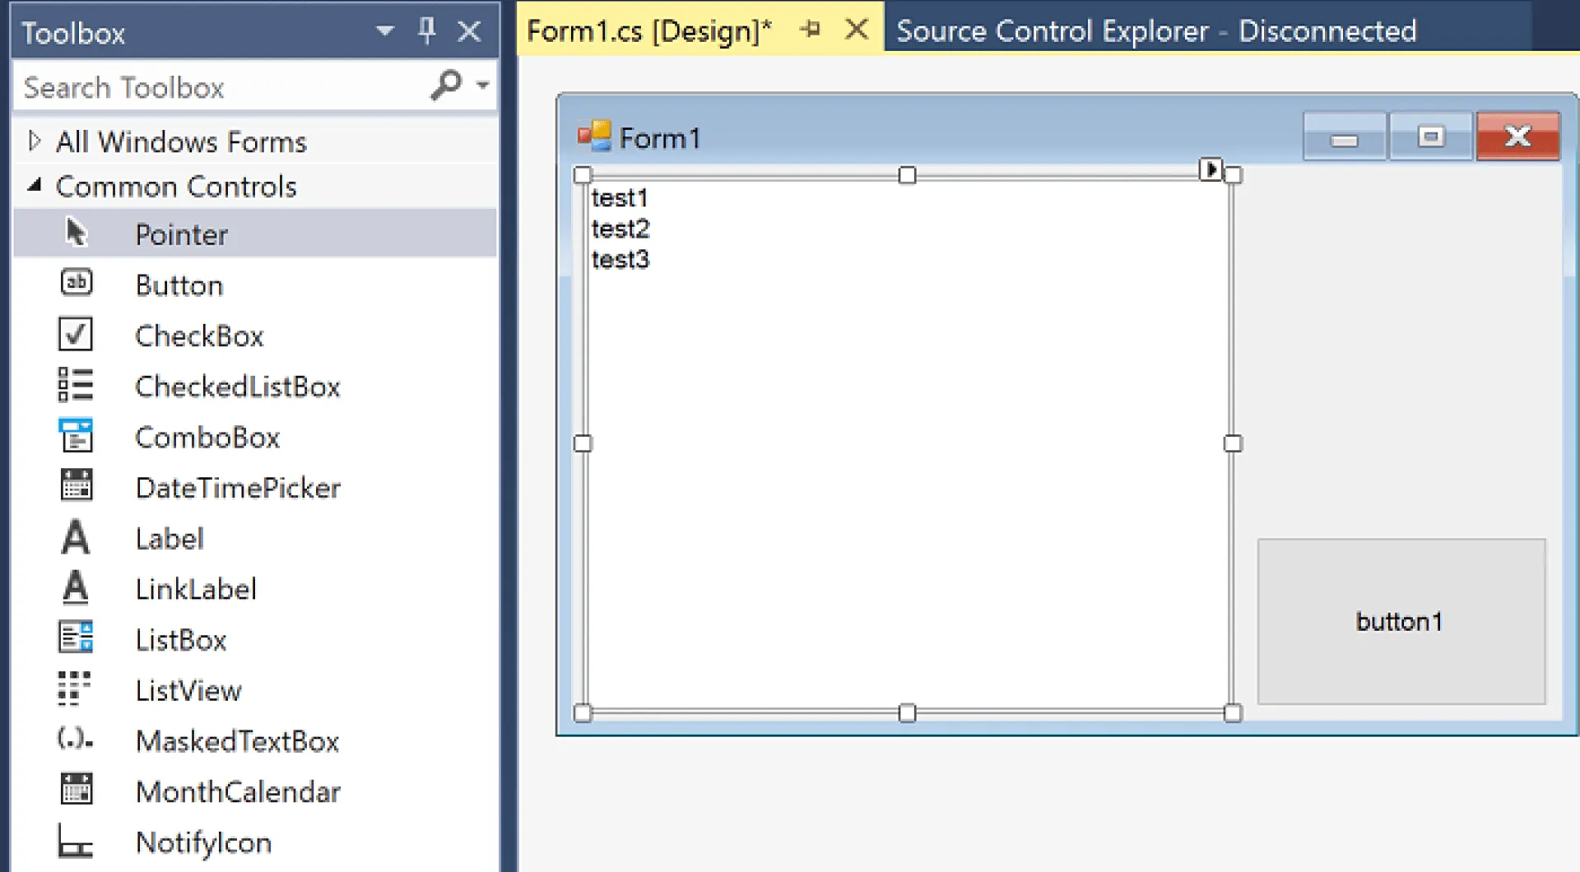The width and height of the screenshot is (1580, 872).
Task: Click button1 on the form designer
Action: [x=1401, y=621]
